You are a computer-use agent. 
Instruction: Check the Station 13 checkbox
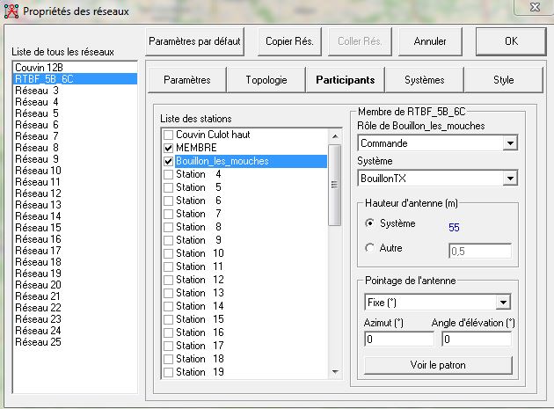[168, 293]
